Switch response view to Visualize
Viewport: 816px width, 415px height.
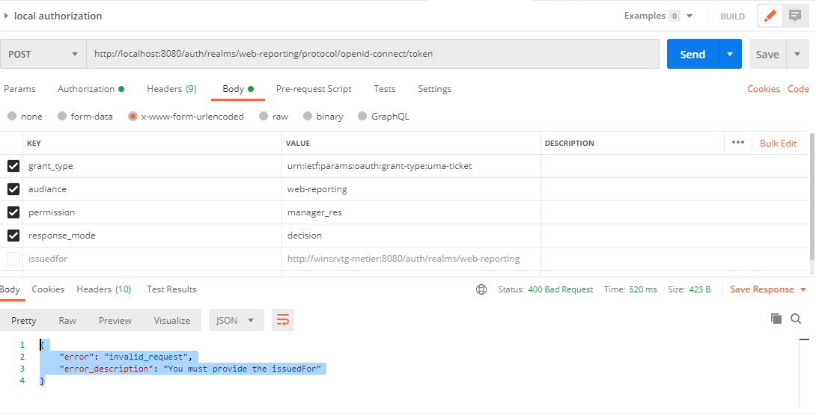(171, 320)
